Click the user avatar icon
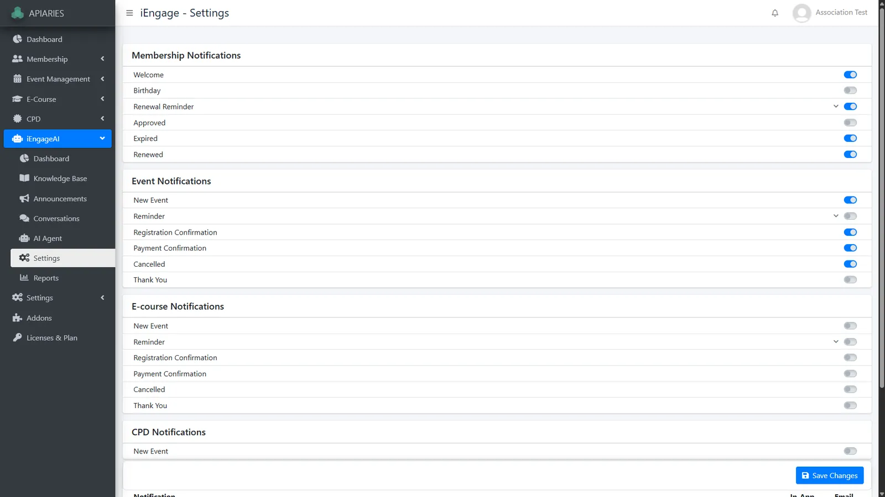The width and height of the screenshot is (885, 497). click(x=801, y=13)
